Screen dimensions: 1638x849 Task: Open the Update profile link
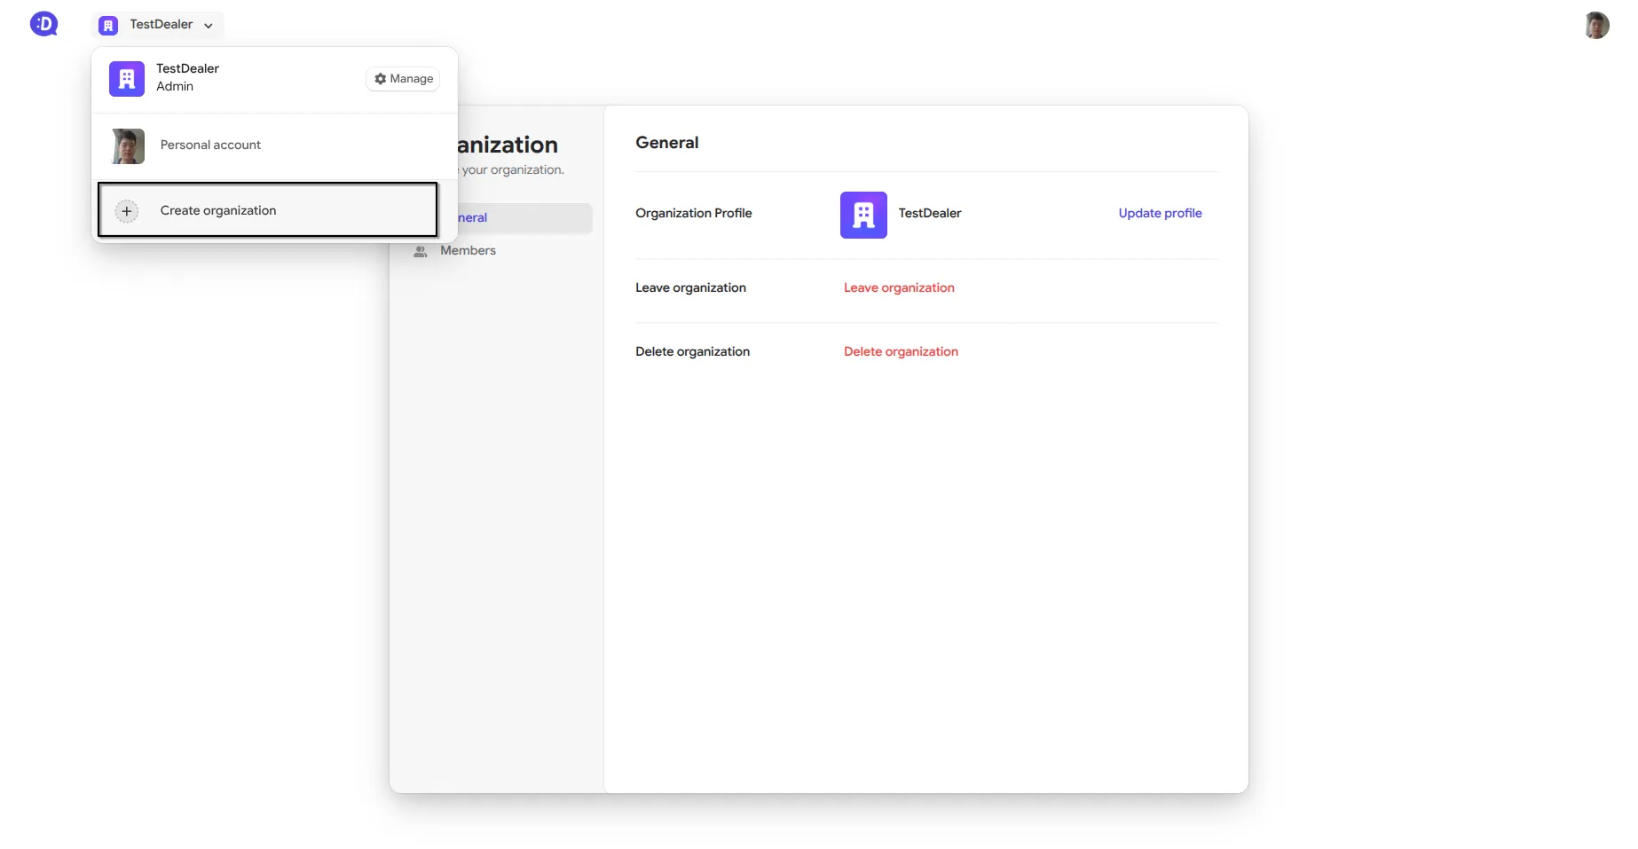pyautogui.click(x=1159, y=213)
